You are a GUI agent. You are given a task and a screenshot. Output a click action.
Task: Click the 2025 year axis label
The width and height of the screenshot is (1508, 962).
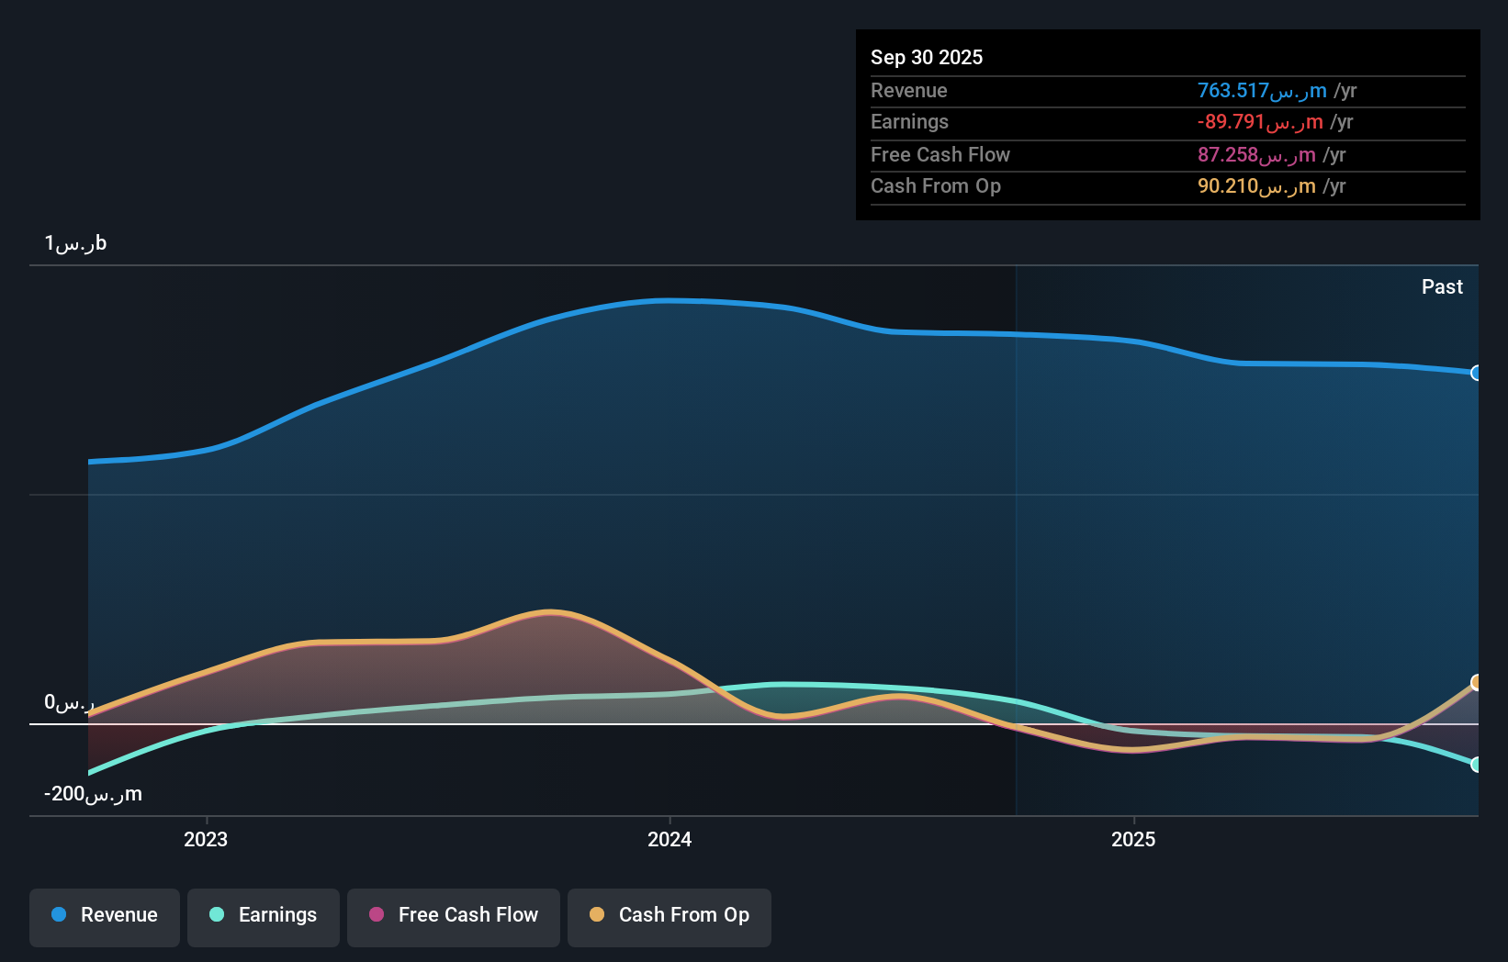point(1133,838)
